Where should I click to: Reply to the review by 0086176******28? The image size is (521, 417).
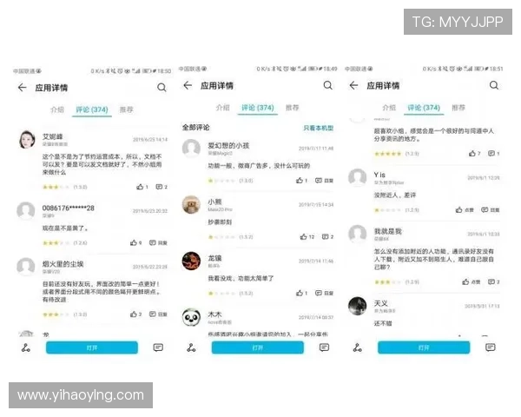pyautogui.click(x=158, y=242)
